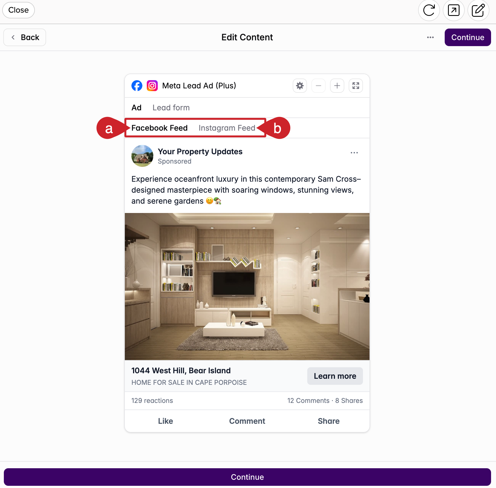Click the plus zoom-in icon

pos(337,86)
